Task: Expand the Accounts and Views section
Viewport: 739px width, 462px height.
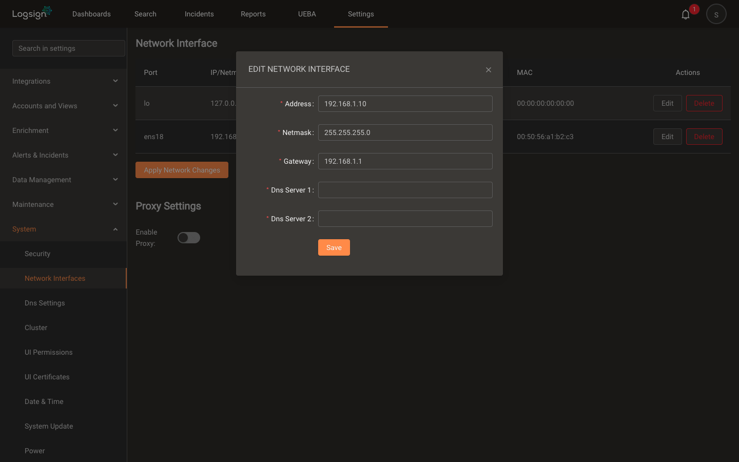Action: [x=64, y=106]
